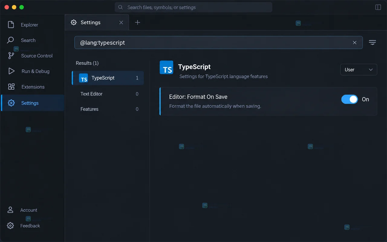
Task: Switch to the Settings tab
Action: coord(97,22)
